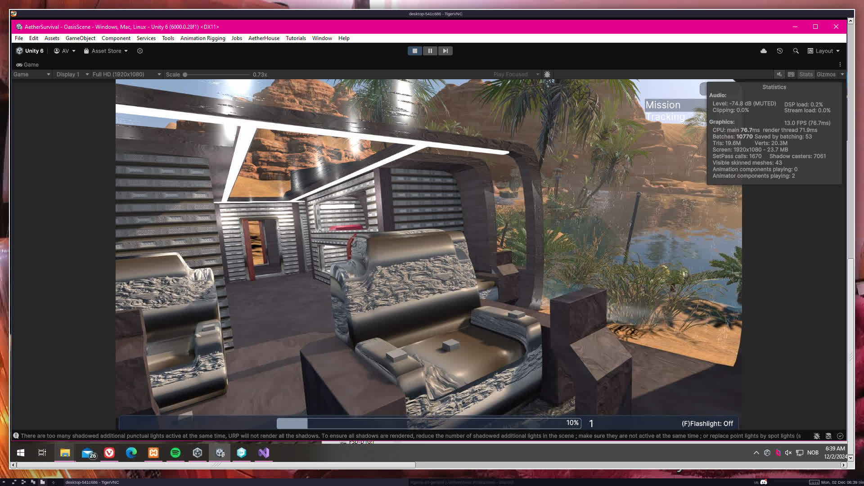
Task: Click the Gizmos button
Action: pyautogui.click(x=826, y=74)
